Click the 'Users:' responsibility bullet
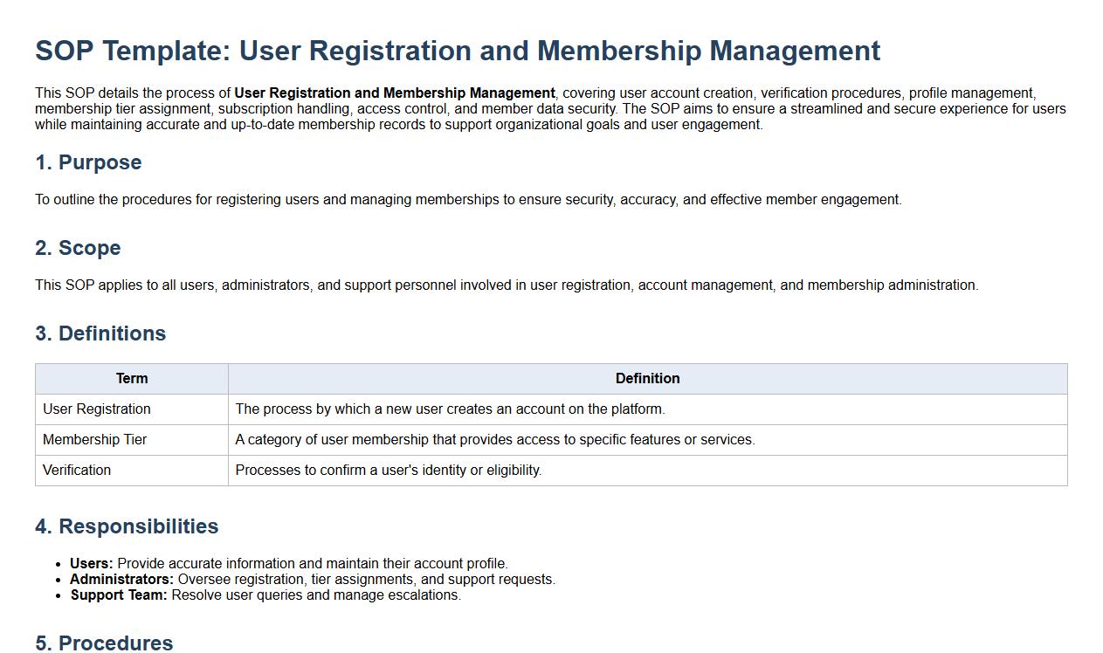The image size is (1103, 653). point(288,564)
